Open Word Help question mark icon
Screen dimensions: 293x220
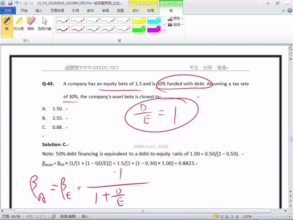point(290,11)
